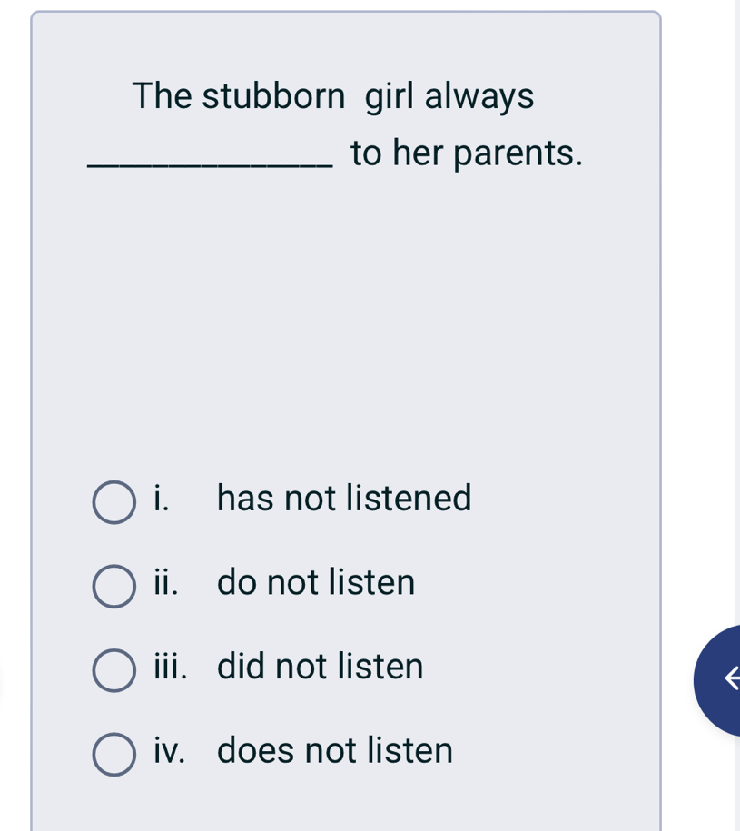Click the numeral "i." next to first option
740x831 pixels.
(160, 499)
